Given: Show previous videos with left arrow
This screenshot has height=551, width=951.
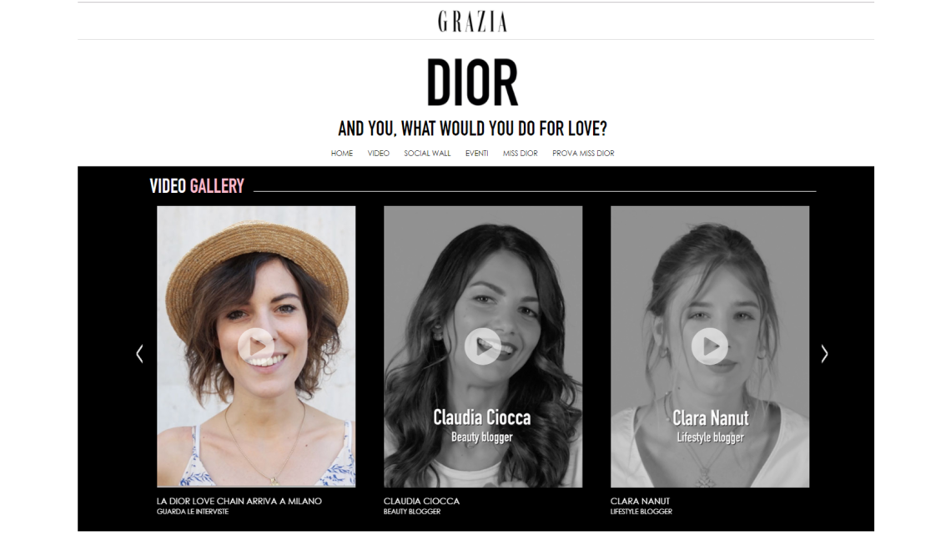Looking at the screenshot, I should pyautogui.click(x=139, y=354).
